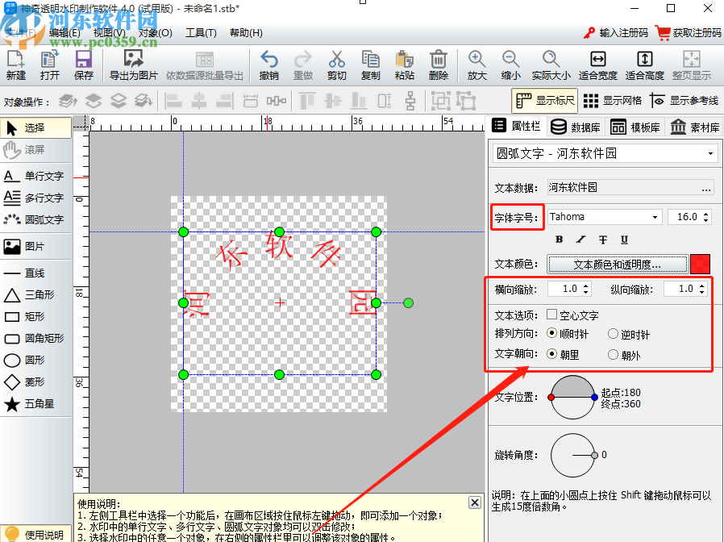Viewport: 724px width, 542px height.
Task: Select the 滚屏 scroll hand tool
Action: click(35, 150)
